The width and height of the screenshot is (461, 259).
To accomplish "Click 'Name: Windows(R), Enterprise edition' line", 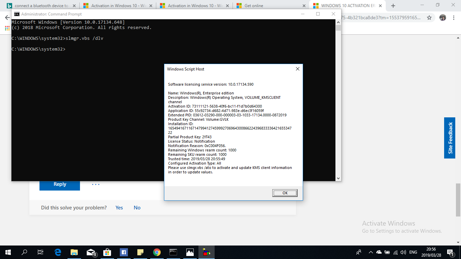I will pyautogui.click(x=201, y=93).
